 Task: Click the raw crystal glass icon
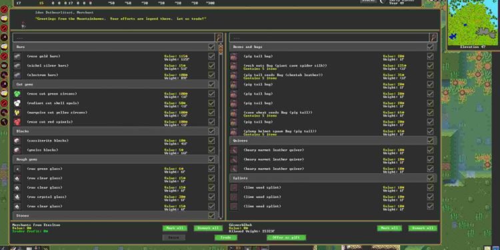click(x=17, y=197)
